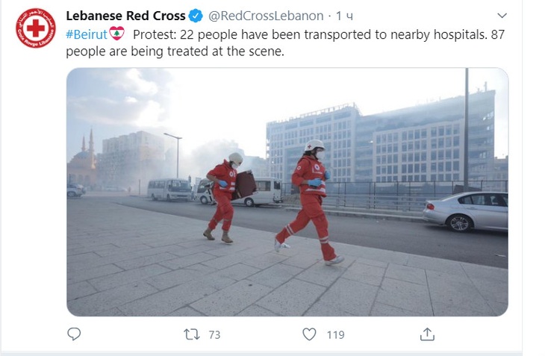
Task: Click the blue verified badge
Action: tap(196, 16)
